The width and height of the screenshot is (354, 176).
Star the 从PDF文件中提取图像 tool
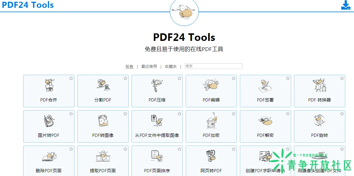click(179, 114)
